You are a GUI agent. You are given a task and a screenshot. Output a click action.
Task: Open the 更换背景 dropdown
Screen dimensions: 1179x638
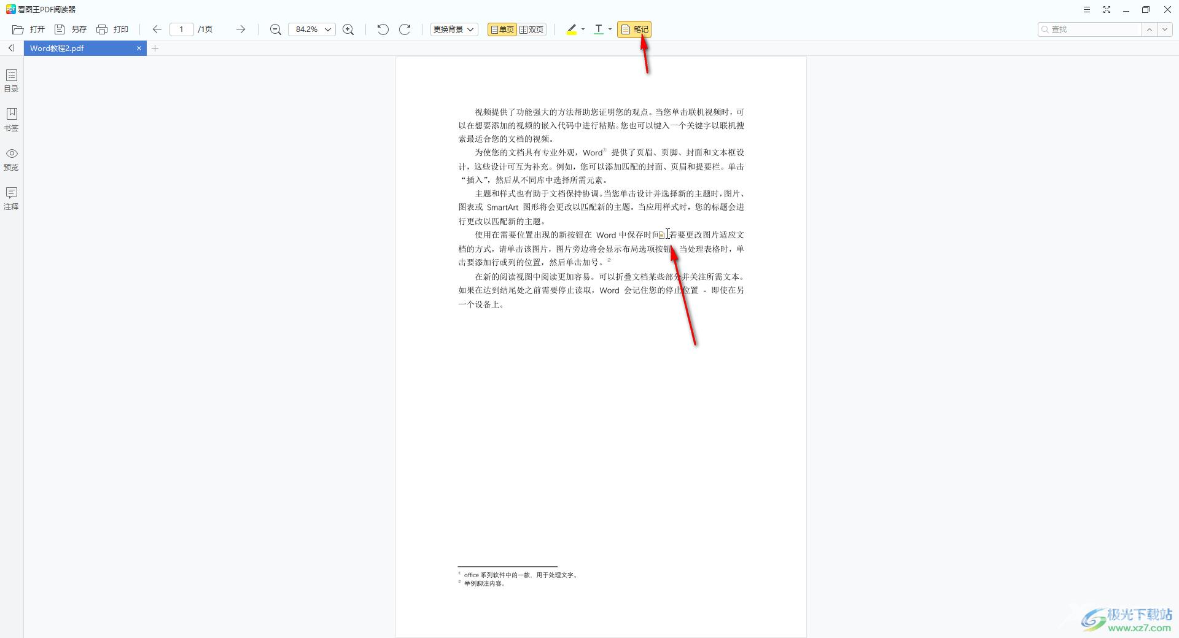(x=454, y=29)
